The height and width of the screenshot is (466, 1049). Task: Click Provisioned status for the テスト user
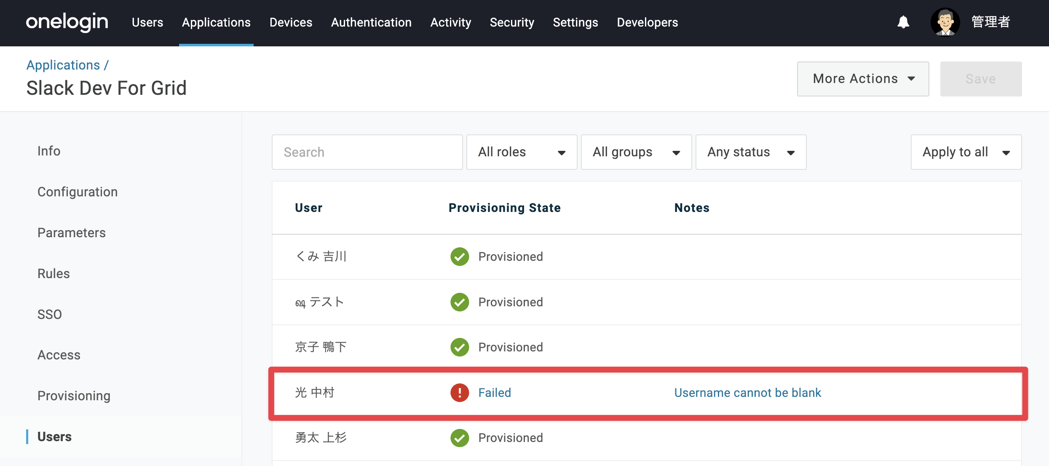[x=511, y=302]
